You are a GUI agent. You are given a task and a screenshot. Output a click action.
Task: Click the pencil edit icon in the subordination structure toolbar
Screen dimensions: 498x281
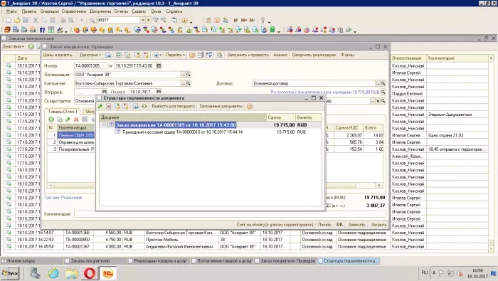coord(100,106)
